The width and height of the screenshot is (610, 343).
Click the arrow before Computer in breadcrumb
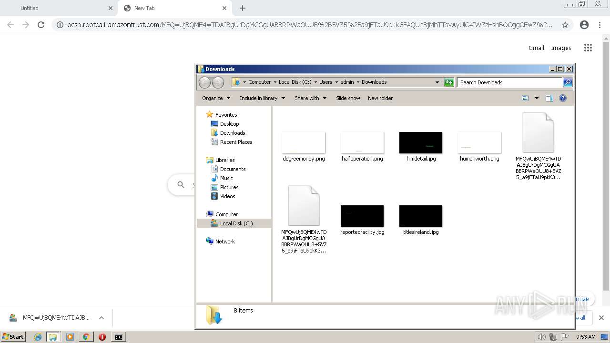[x=244, y=82]
